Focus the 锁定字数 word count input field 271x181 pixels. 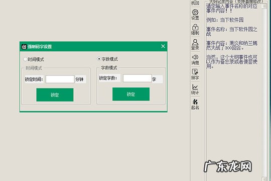pos(138,78)
